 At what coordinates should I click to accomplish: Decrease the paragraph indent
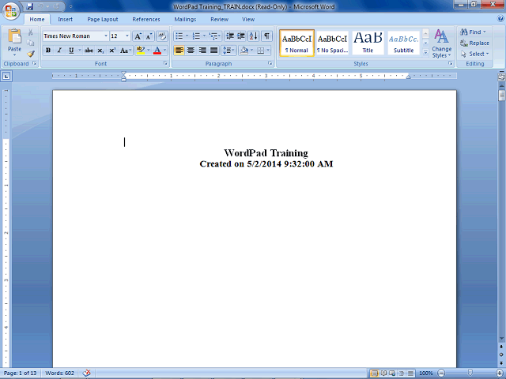(230, 36)
